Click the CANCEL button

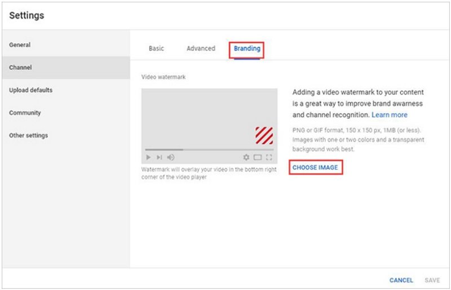click(401, 280)
